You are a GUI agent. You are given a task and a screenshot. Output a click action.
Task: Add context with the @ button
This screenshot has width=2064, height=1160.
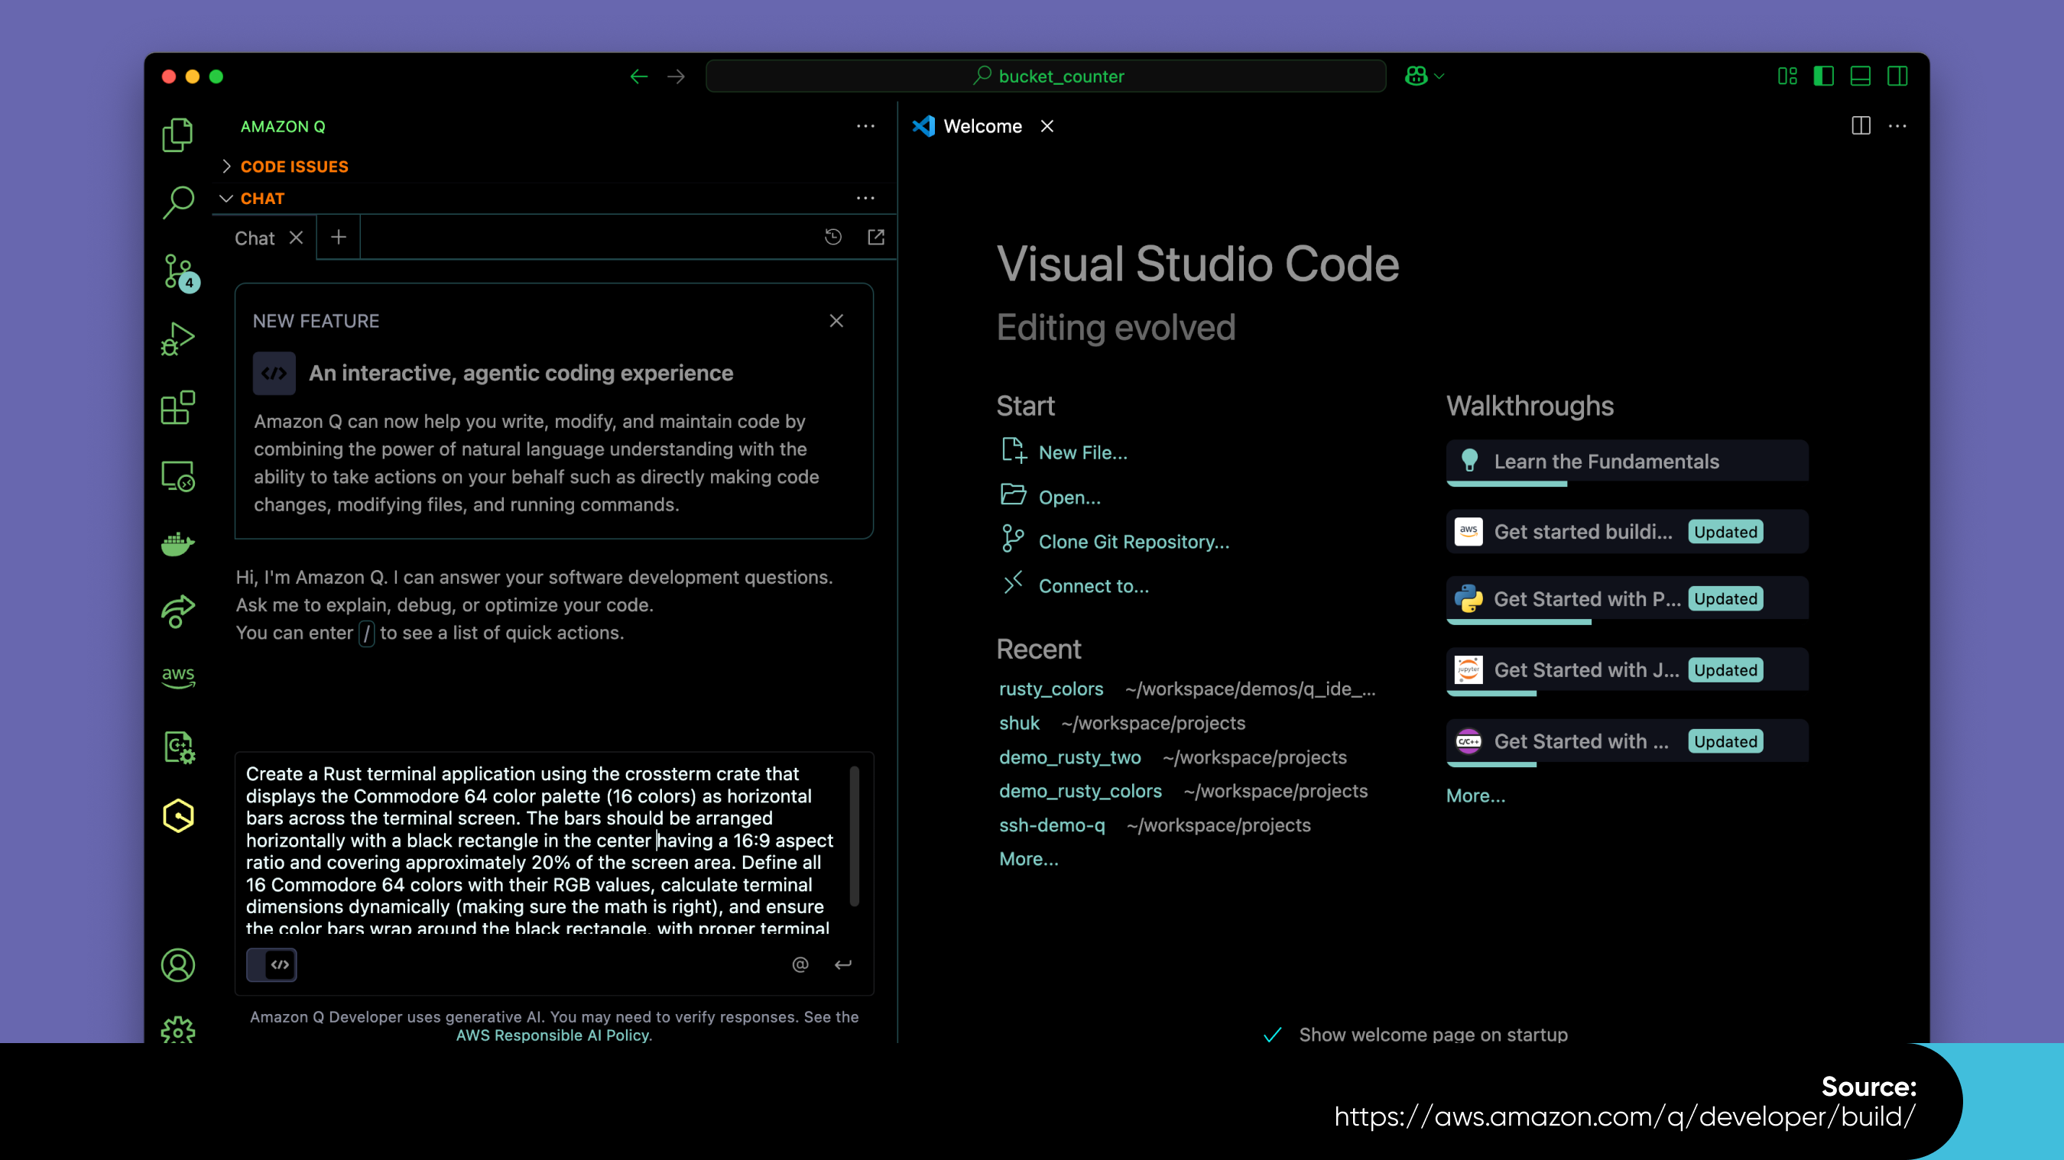[x=800, y=964]
